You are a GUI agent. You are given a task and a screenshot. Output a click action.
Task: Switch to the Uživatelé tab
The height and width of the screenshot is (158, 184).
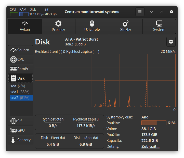[x=92, y=27]
